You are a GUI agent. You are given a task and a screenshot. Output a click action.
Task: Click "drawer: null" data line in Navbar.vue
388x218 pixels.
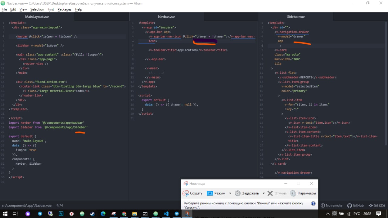pyautogui.click(x=171, y=105)
